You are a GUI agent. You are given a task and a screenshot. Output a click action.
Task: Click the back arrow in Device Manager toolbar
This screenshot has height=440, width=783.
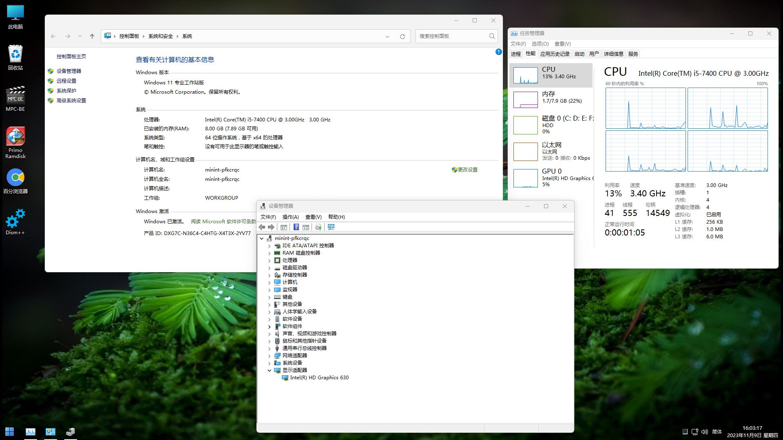[x=262, y=227]
